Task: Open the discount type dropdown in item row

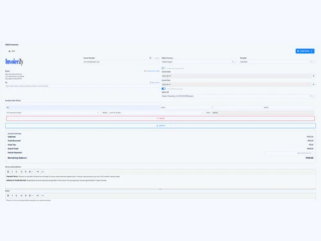Action: pyautogui.click(x=53, y=112)
